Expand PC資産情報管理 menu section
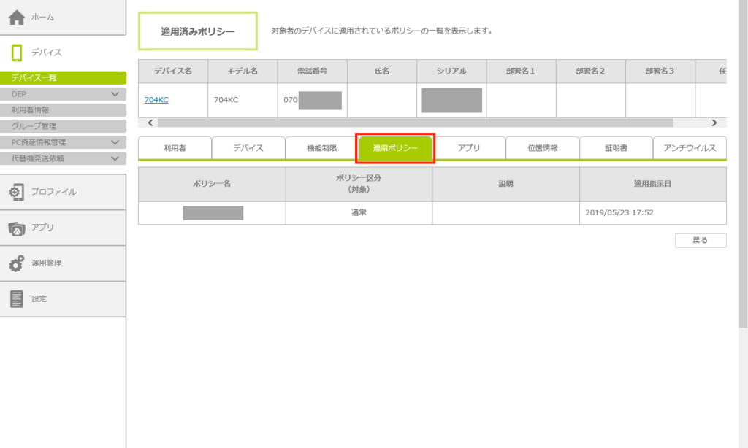Viewport: 748px width, 448px height. 115,142
